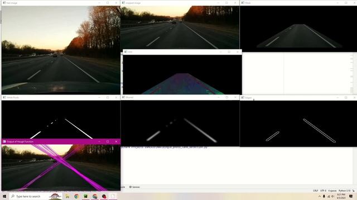Change the 4 spaces indent setting

(332, 191)
